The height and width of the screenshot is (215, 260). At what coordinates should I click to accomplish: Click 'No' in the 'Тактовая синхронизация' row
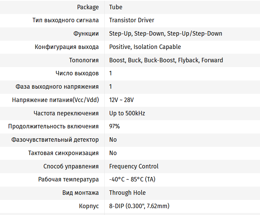(113, 153)
